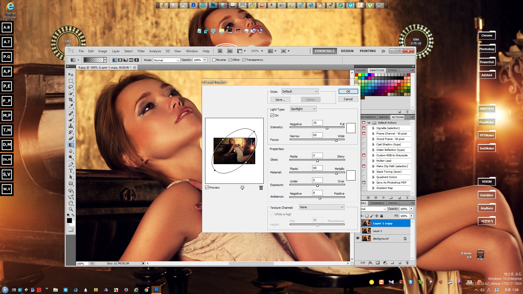Switch to the PAINTING workspace
Image resolution: width=523 pixels, height=294 pixels.
pos(367,51)
